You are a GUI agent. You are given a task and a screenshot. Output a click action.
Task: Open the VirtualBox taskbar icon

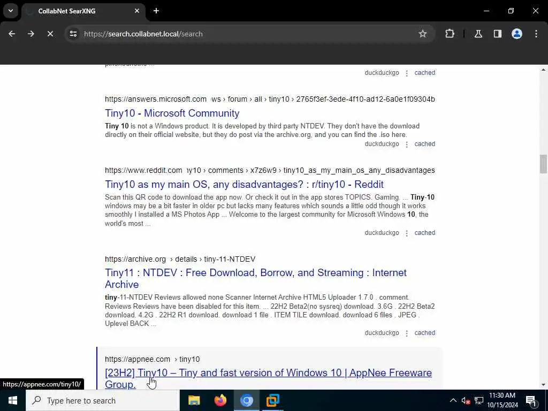(272, 400)
